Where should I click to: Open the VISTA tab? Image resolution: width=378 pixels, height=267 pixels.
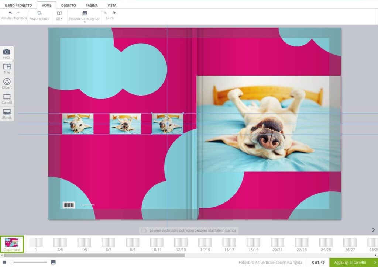[112, 6]
